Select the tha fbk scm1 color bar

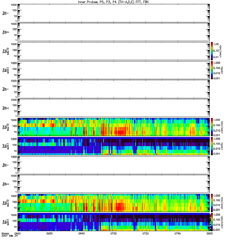pos(212,70)
